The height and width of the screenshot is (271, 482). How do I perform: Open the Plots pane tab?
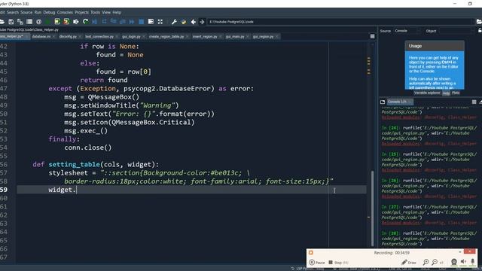coord(456,93)
